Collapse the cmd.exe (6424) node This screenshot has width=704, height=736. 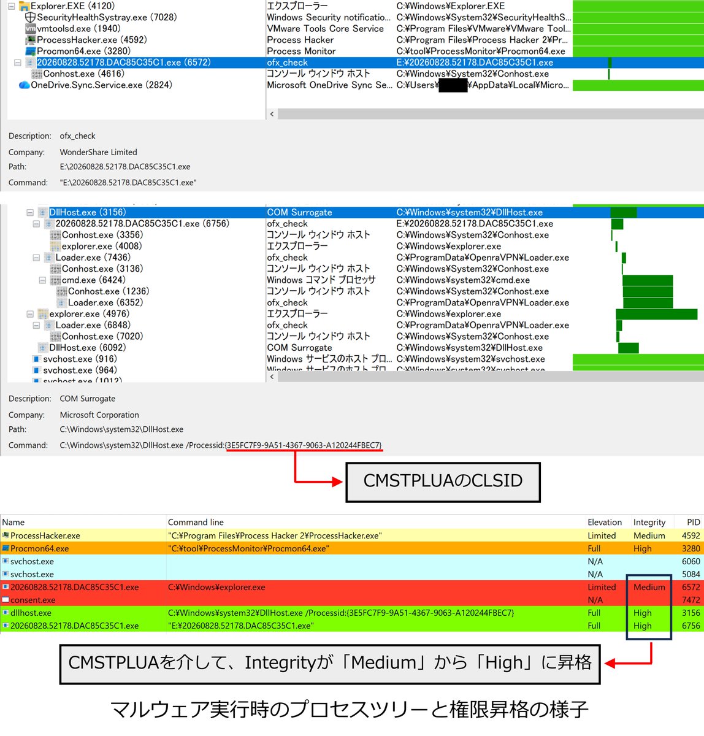click(42, 280)
